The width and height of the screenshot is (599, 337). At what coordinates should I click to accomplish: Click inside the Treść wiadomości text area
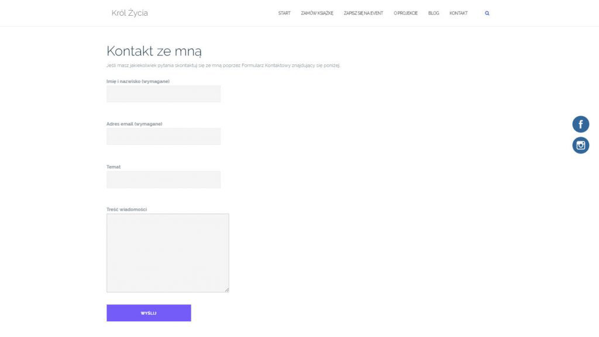pos(167,252)
